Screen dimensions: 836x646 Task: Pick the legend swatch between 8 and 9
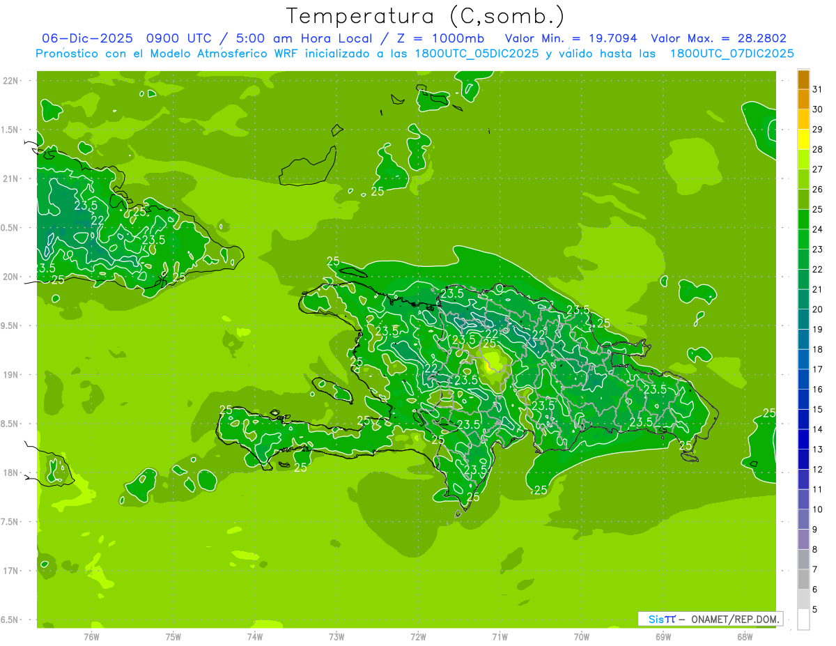tap(803, 540)
